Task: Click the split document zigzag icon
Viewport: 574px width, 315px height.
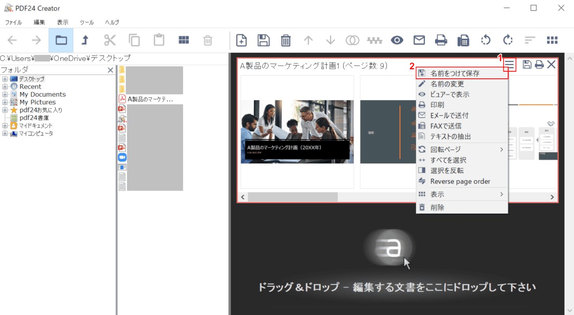Action: [375, 40]
